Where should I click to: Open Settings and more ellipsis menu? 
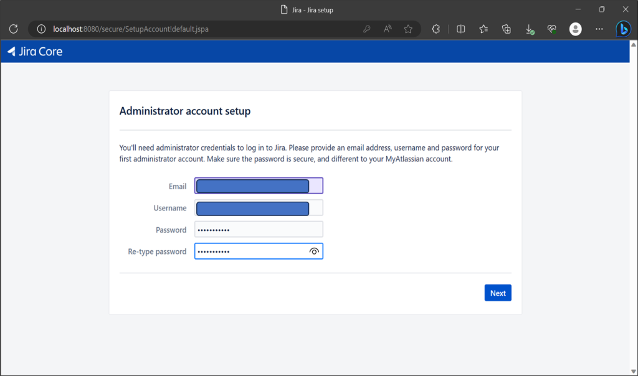pyautogui.click(x=599, y=29)
